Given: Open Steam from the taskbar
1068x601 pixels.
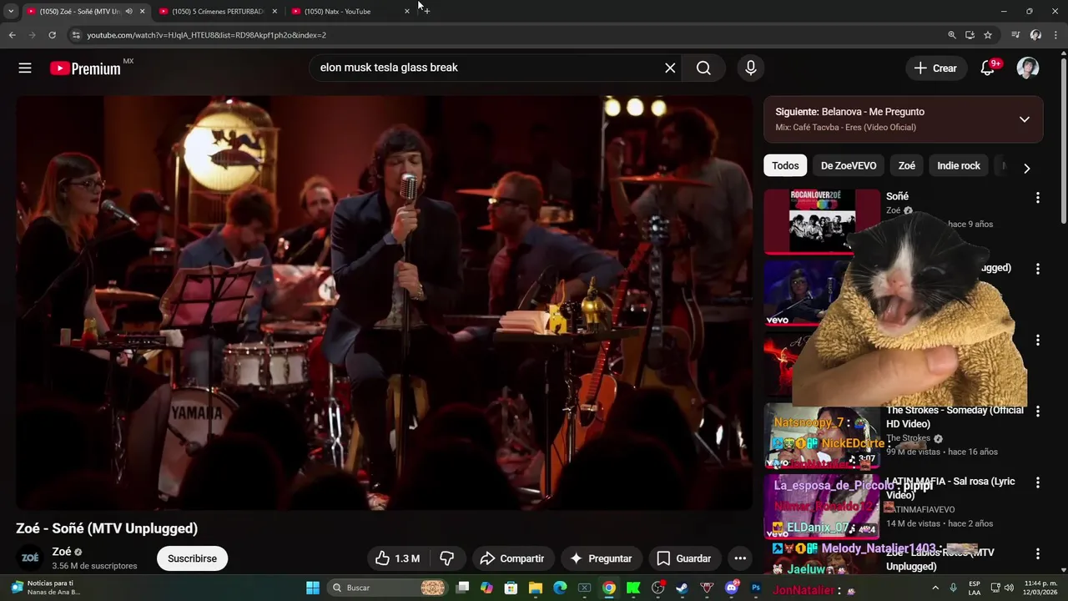Looking at the screenshot, I should [682, 588].
